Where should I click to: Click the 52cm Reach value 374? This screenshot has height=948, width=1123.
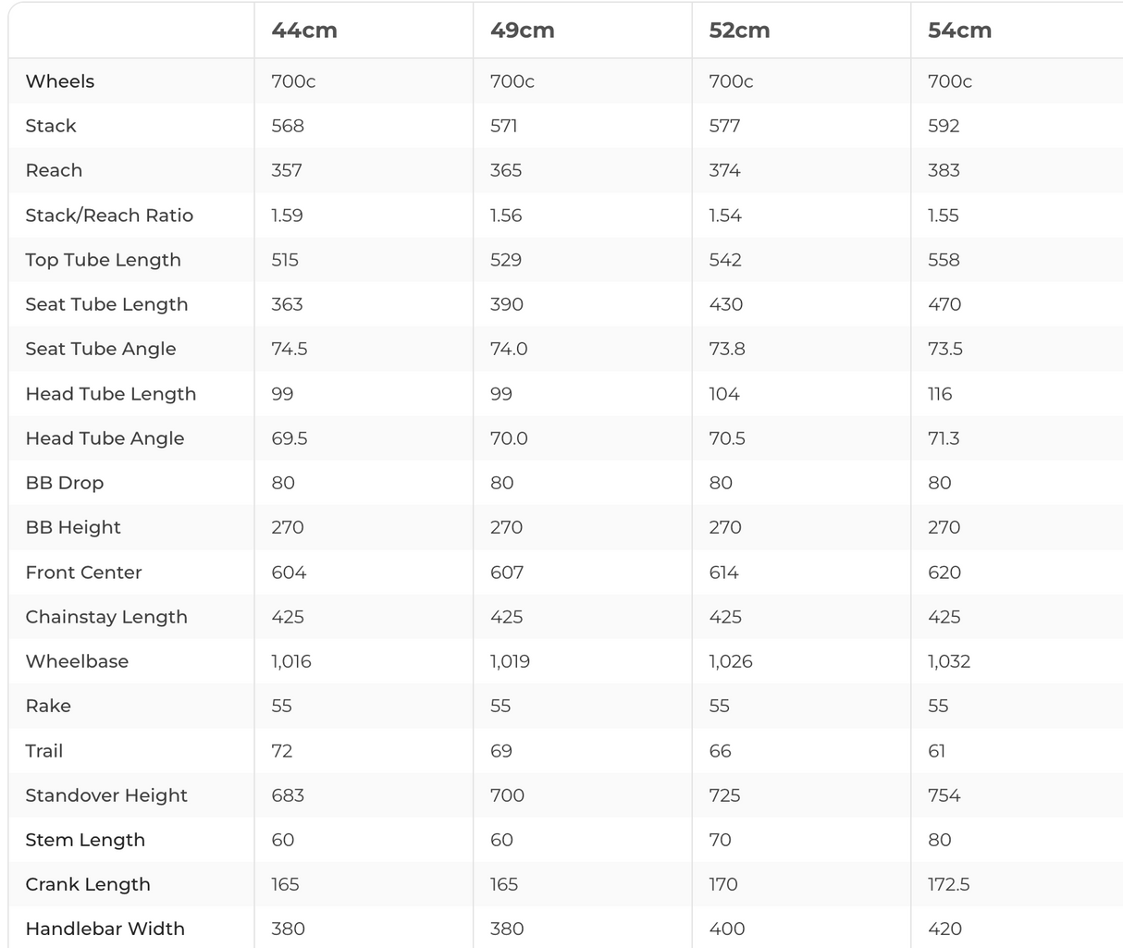coord(724,170)
